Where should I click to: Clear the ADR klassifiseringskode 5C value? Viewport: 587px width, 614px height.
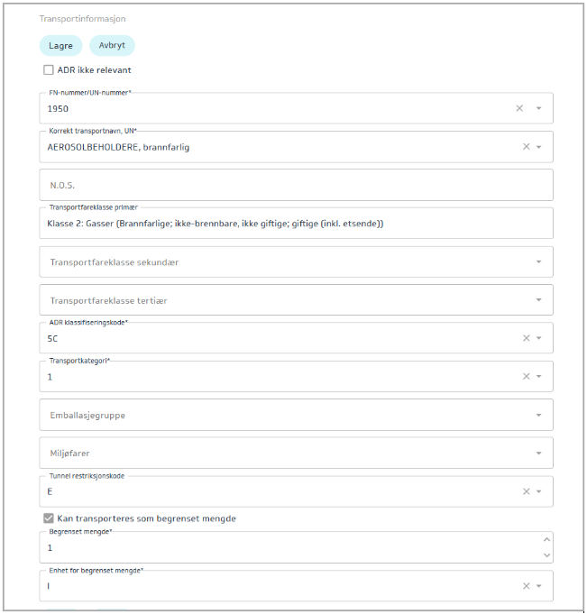(x=526, y=338)
